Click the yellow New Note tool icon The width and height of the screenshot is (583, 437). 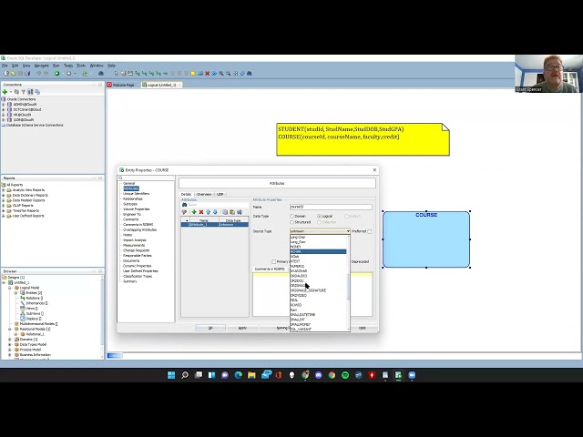coord(193,74)
